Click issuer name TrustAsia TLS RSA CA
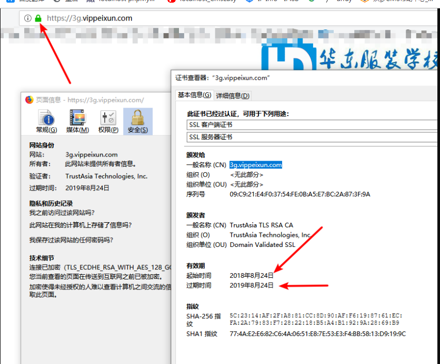440x364 pixels. 261,225
